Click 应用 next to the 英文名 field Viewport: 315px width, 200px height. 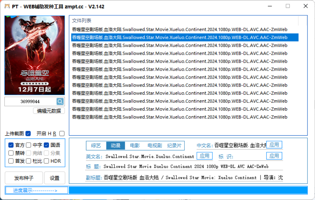[x=204, y=156]
